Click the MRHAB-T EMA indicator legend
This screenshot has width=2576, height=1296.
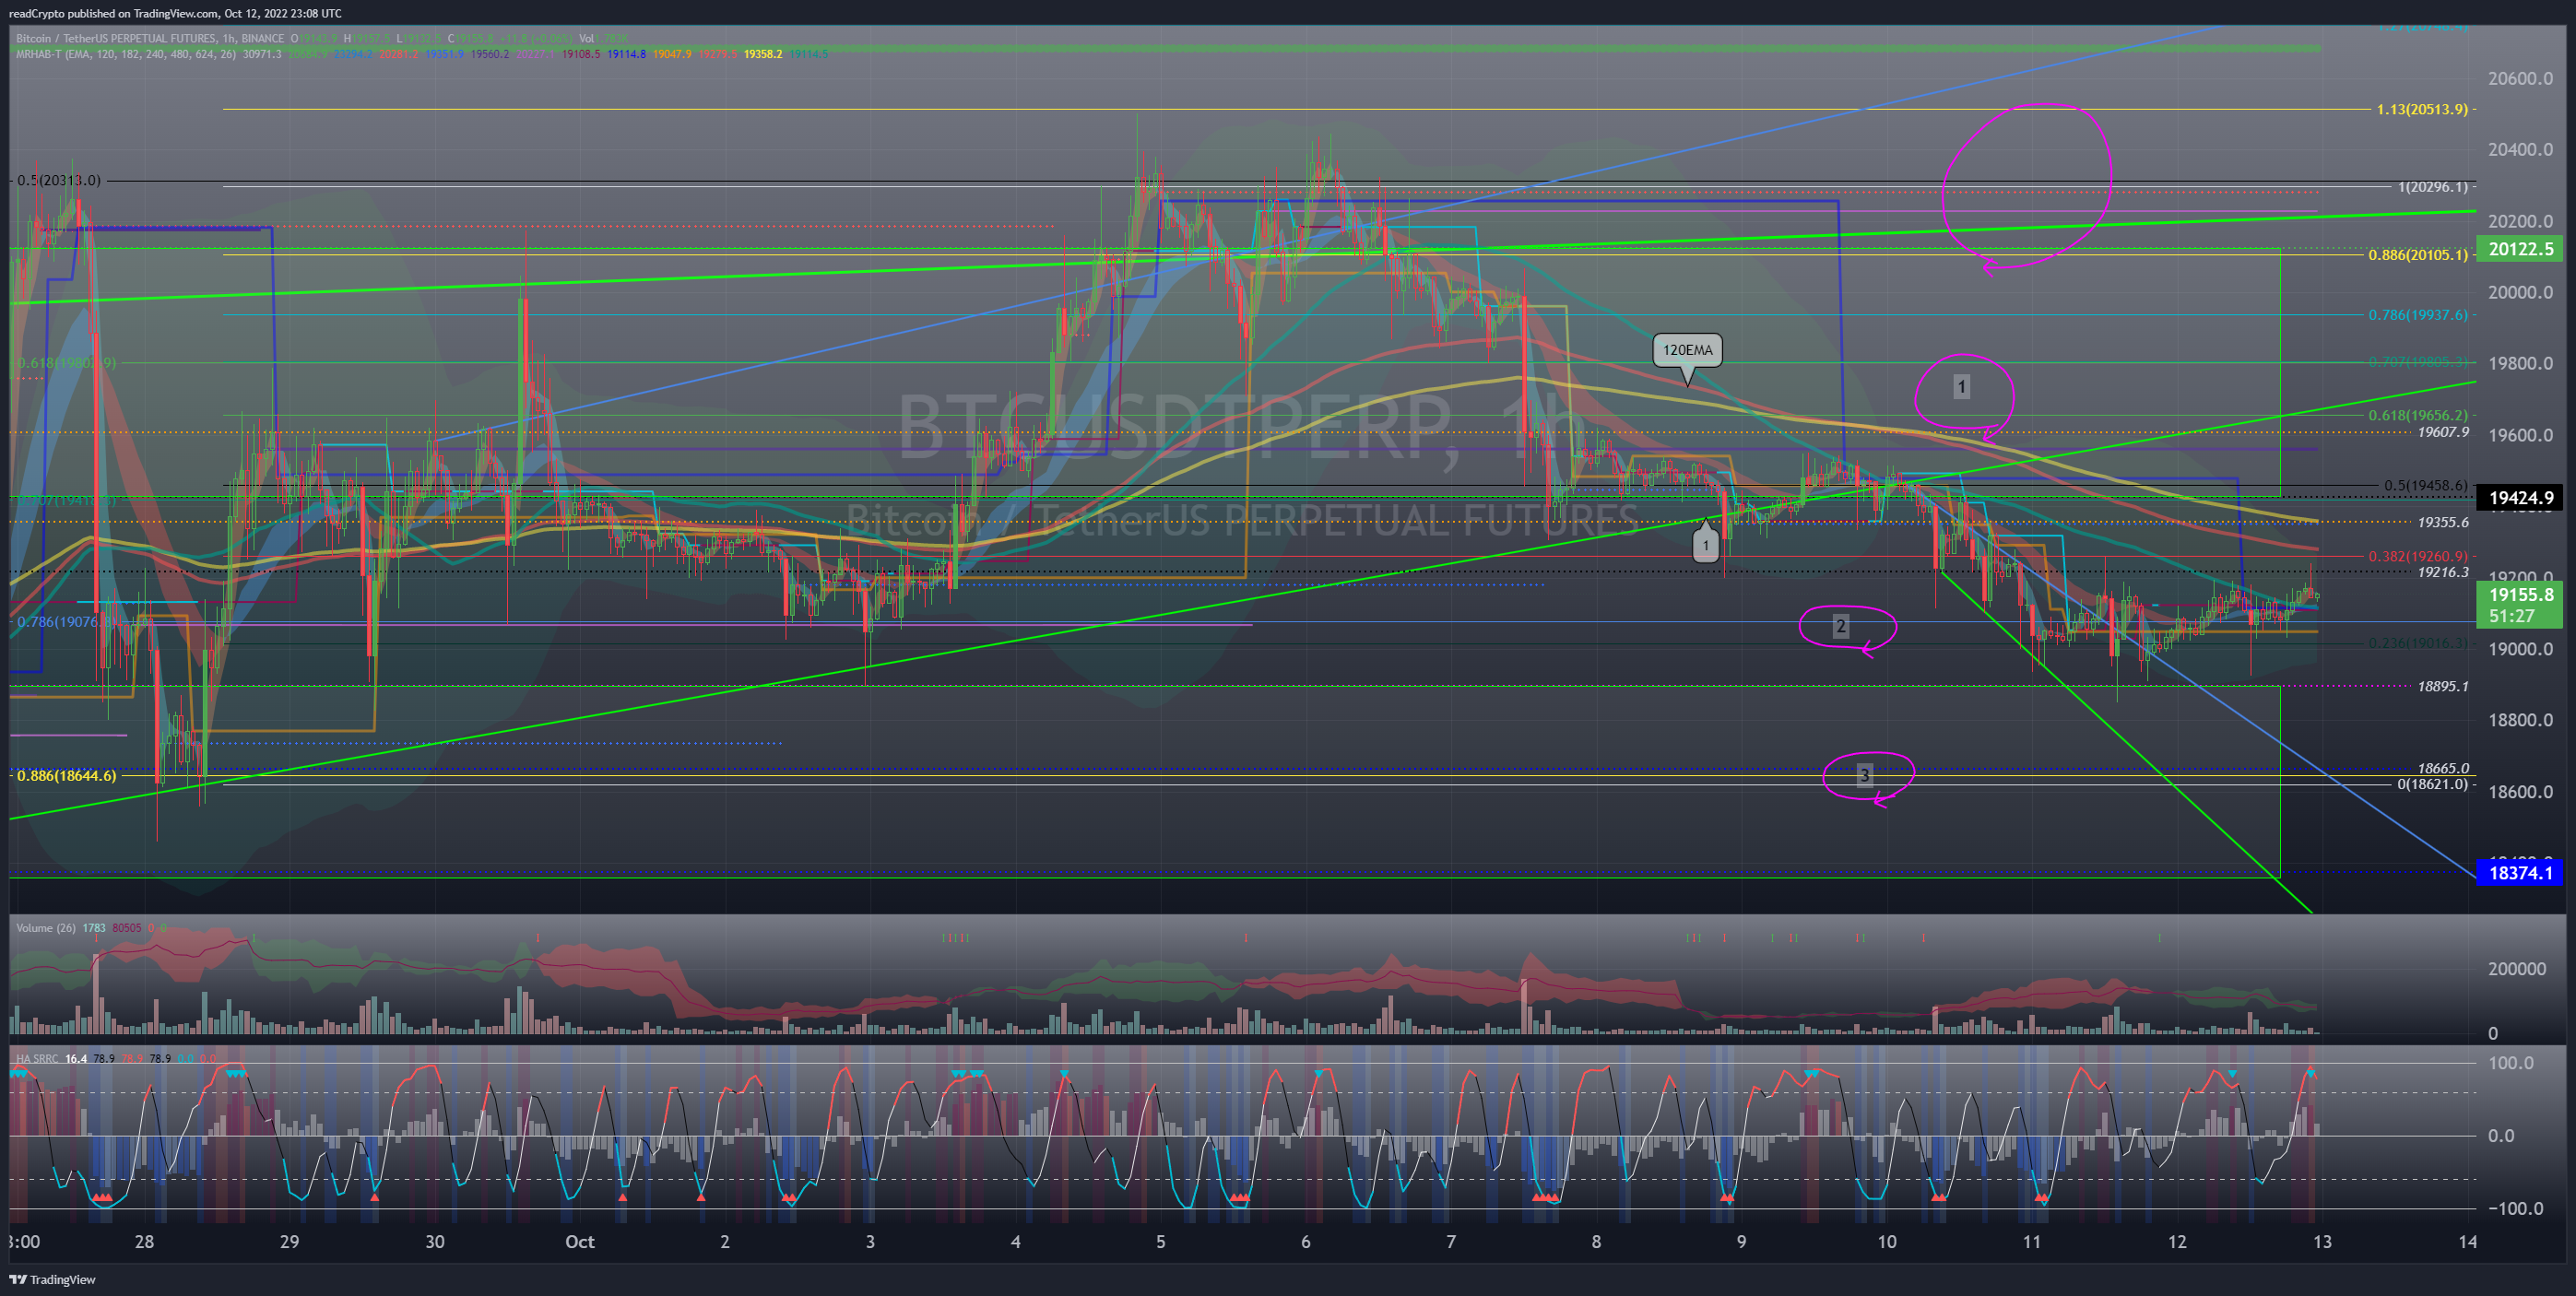[x=126, y=54]
